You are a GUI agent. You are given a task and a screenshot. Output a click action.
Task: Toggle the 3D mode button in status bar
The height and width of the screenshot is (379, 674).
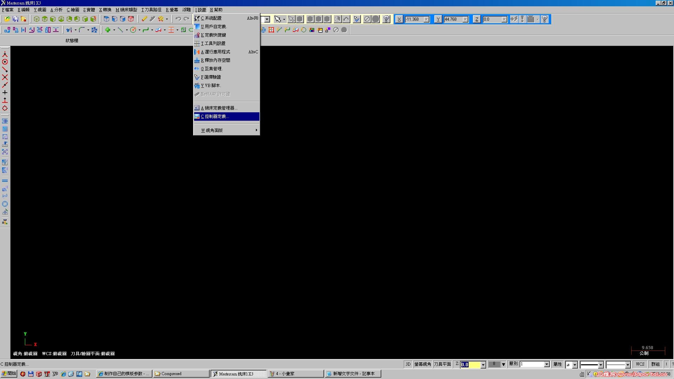(x=408, y=364)
